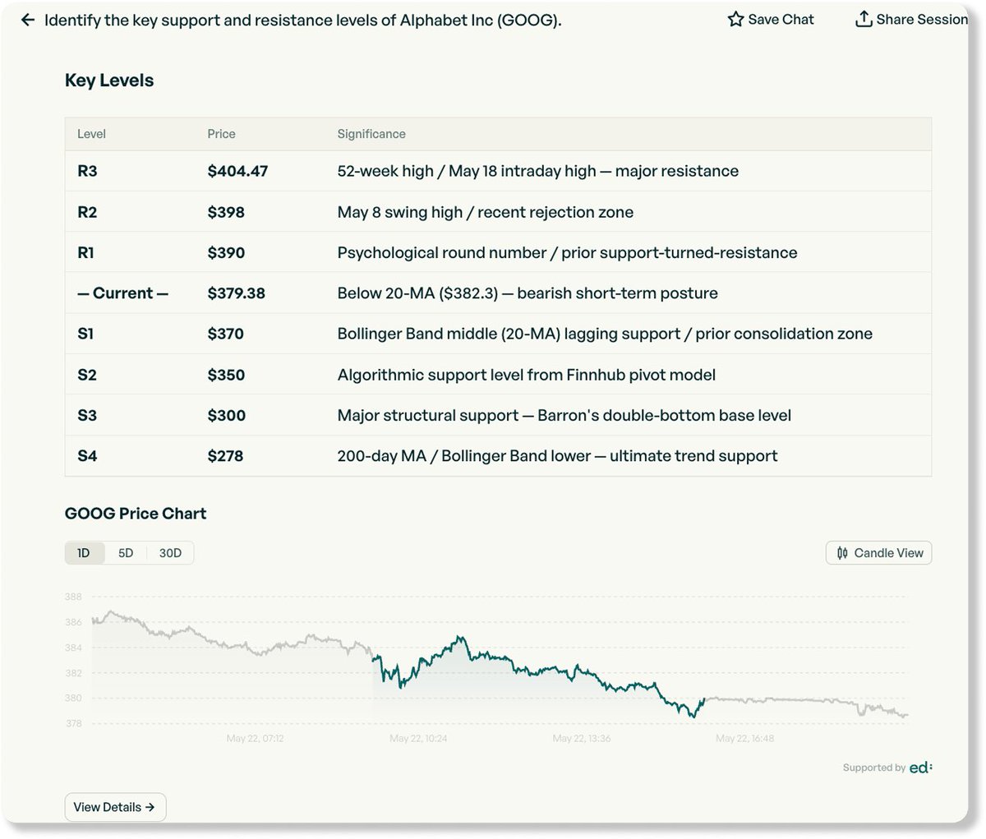Image resolution: width=986 pixels, height=839 pixels.
Task: Click the arrow in View Details button
Action: pyautogui.click(x=150, y=807)
